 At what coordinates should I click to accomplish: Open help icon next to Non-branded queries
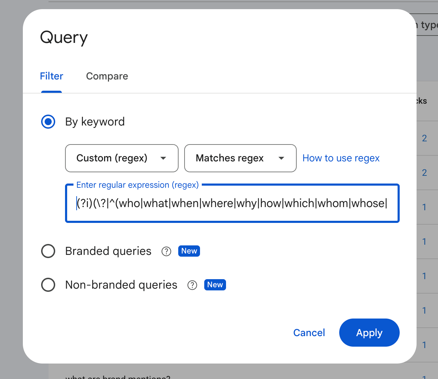coord(192,285)
